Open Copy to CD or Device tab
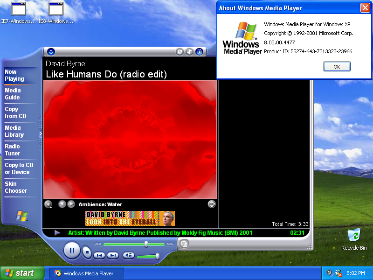This screenshot has height=280, width=373. pos(19,168)
